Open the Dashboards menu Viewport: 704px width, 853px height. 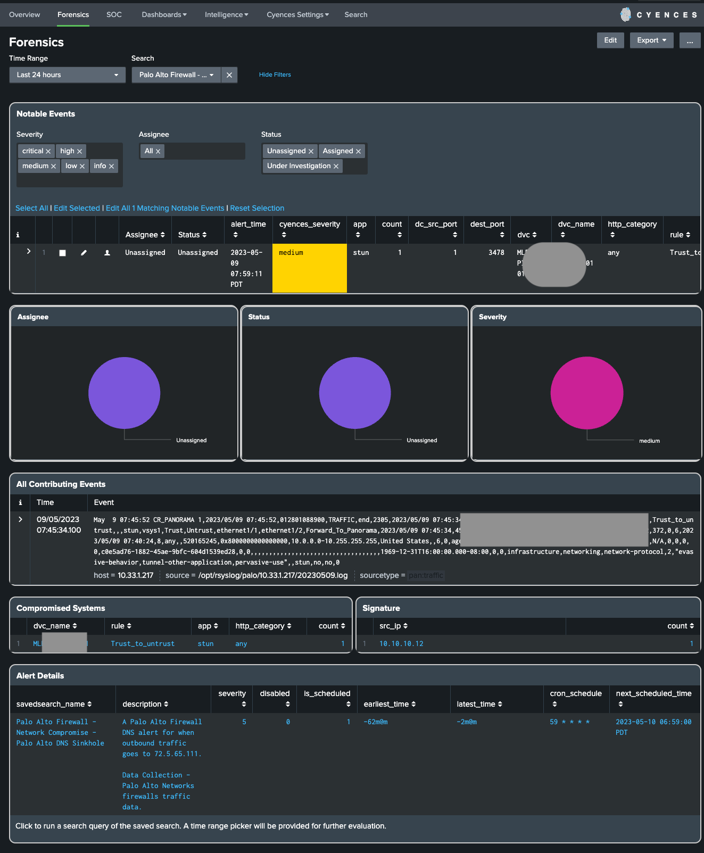tap(164, 15)
